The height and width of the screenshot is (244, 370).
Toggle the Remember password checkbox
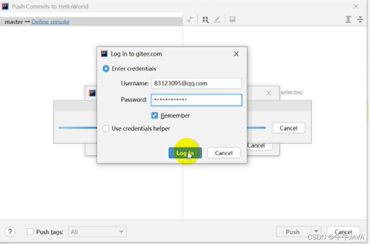155,115
